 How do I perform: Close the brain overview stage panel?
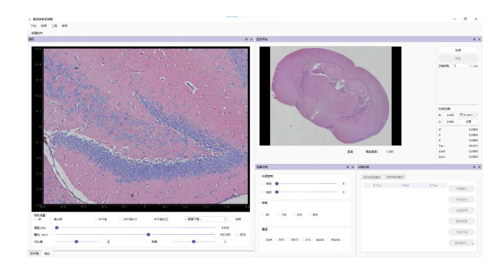click(479, 39)
